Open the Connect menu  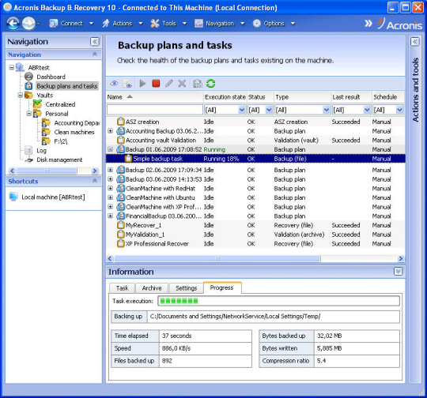click(x=71, y=24)
